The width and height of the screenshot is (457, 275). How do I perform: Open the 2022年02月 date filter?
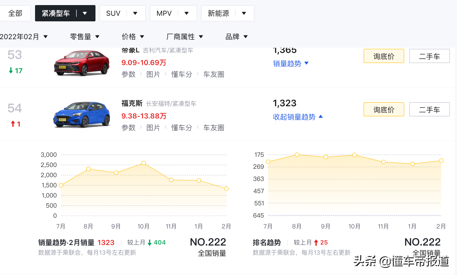pyautogui.click(x=24, y=37)
